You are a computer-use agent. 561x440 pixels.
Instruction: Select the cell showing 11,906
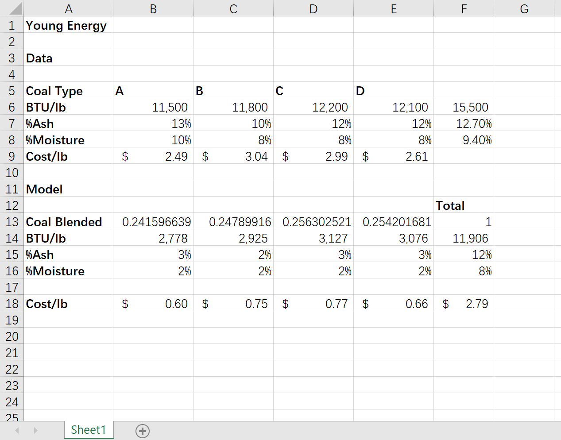(x=463, y=238)
